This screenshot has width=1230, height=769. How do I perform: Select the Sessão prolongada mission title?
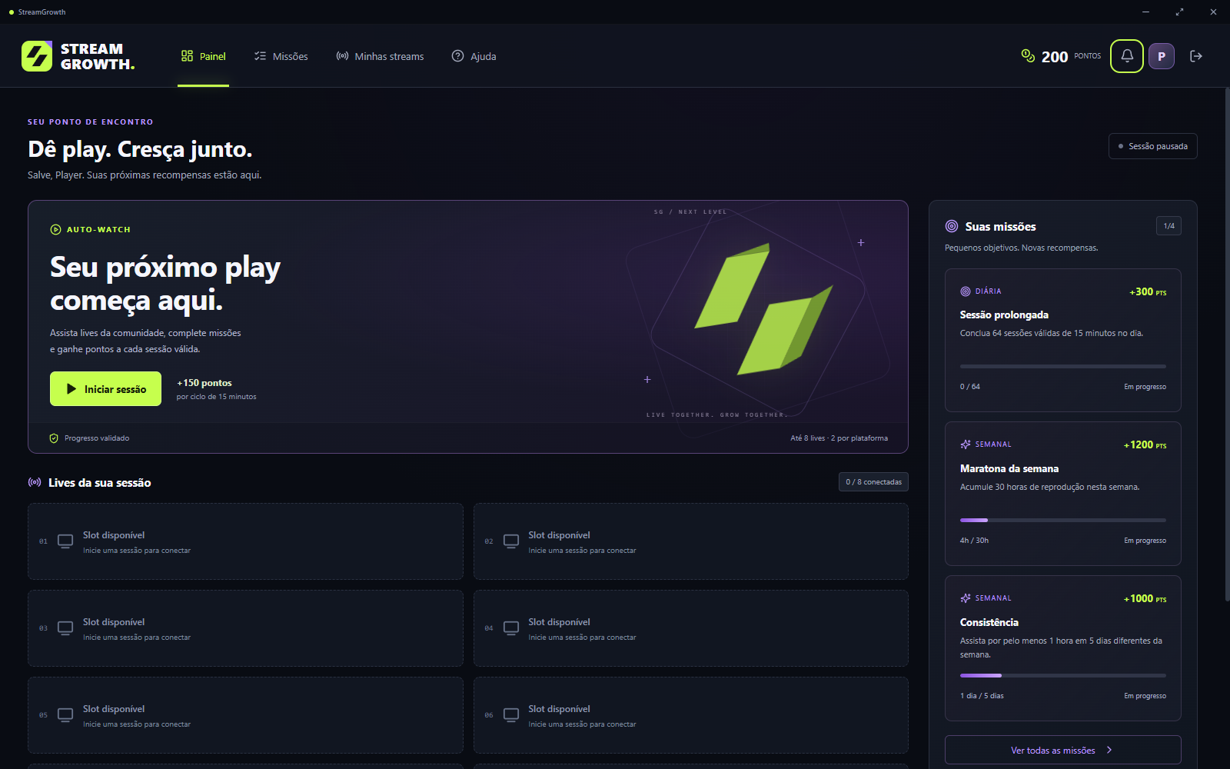1004,315
